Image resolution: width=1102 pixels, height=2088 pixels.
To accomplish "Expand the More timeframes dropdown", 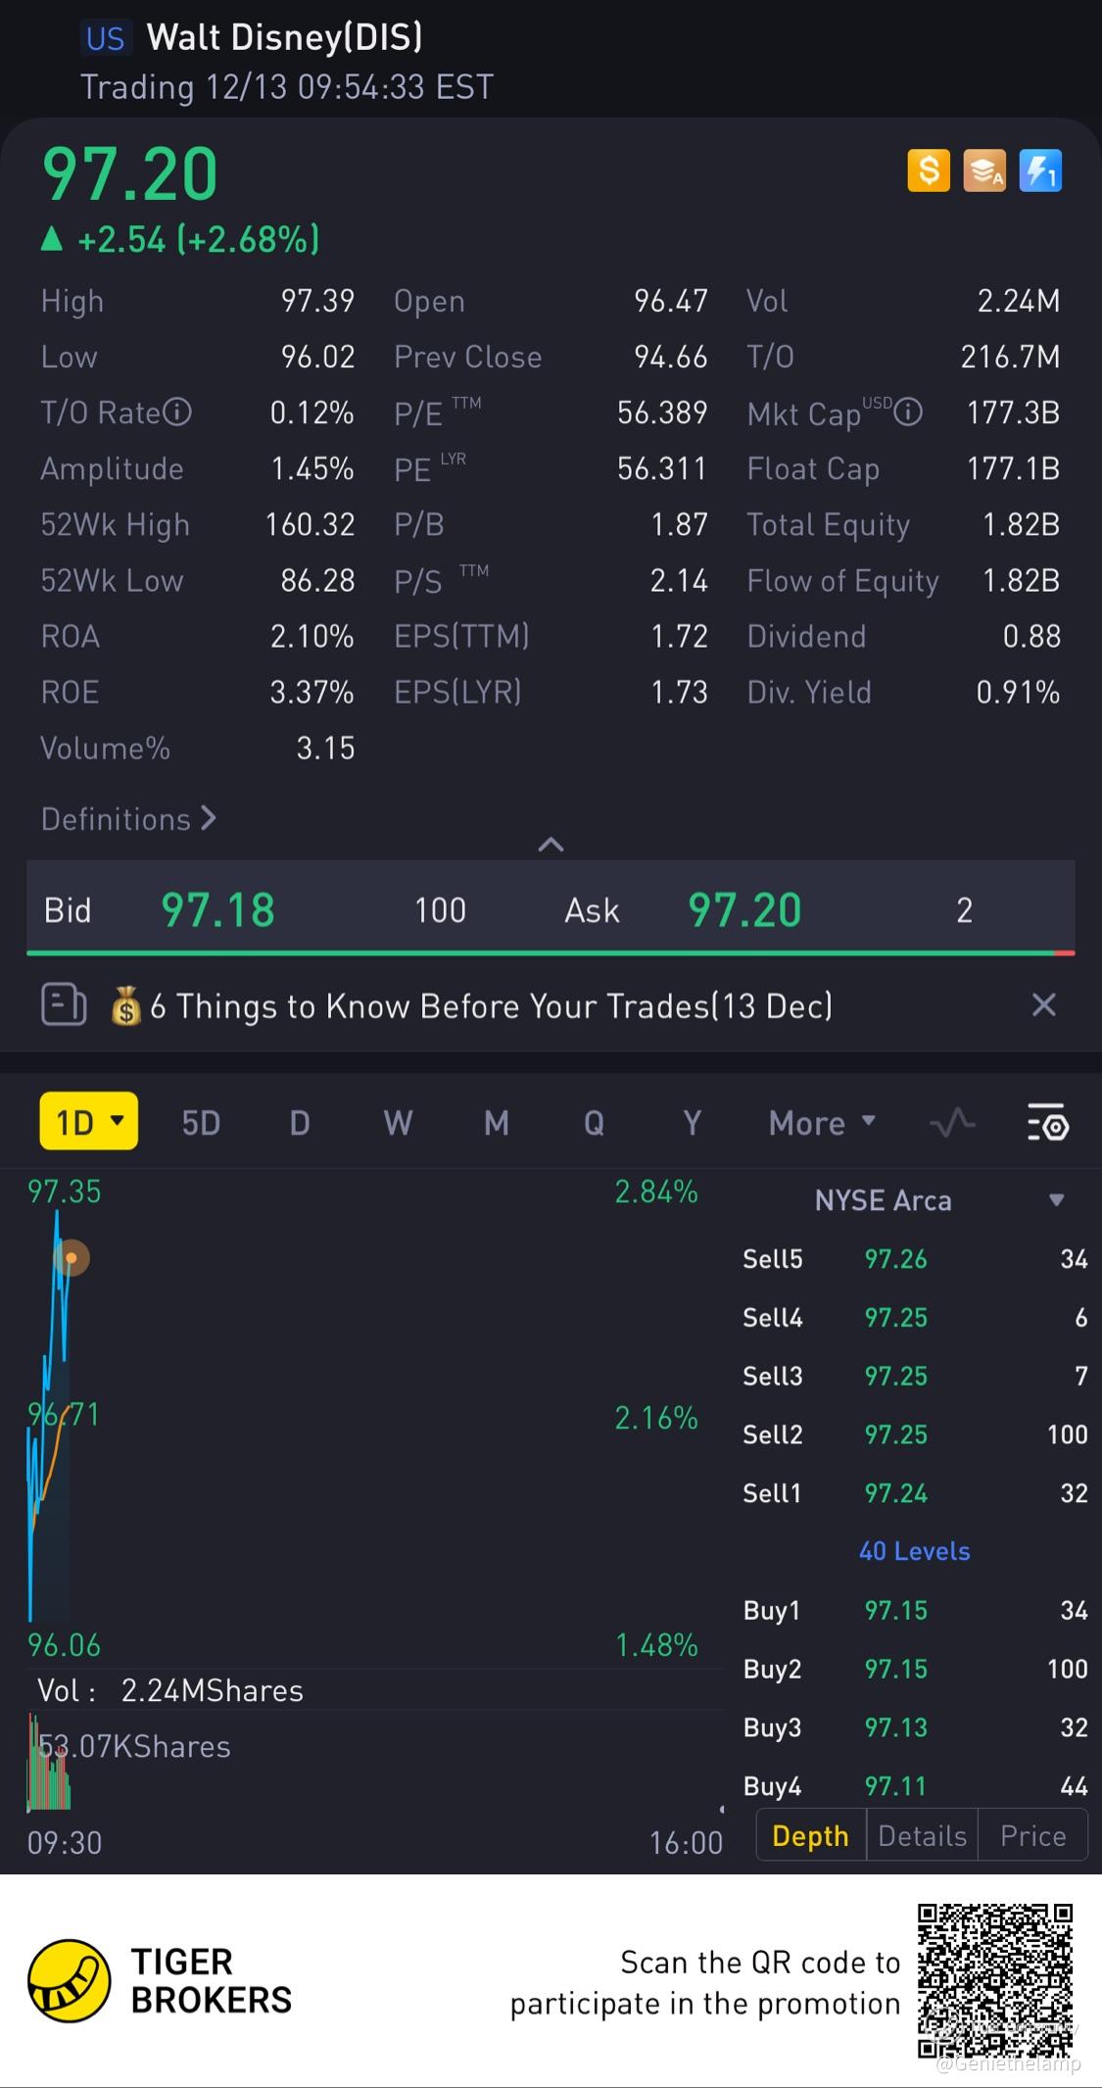I will [822, 1123].
